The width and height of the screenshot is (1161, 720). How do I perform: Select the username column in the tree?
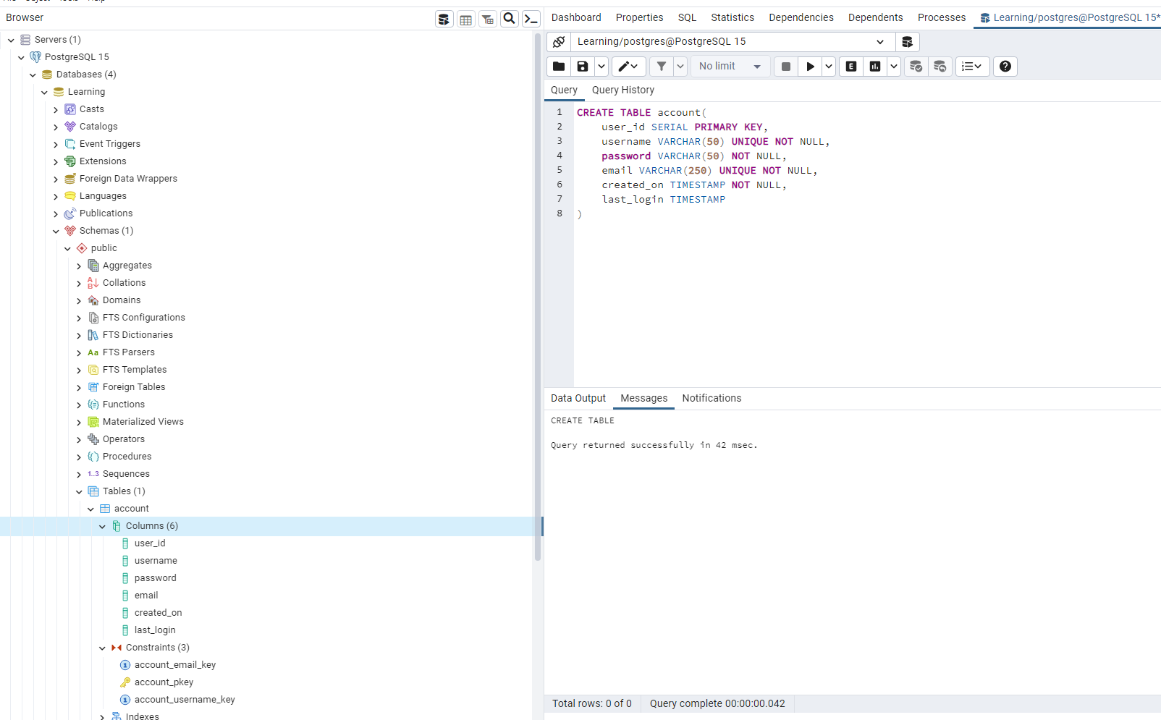[156, 561]
